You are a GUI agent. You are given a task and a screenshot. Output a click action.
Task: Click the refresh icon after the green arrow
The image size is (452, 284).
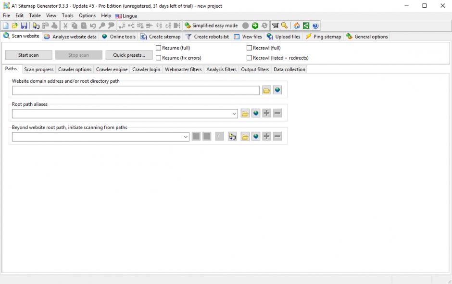tap(264, 26)
